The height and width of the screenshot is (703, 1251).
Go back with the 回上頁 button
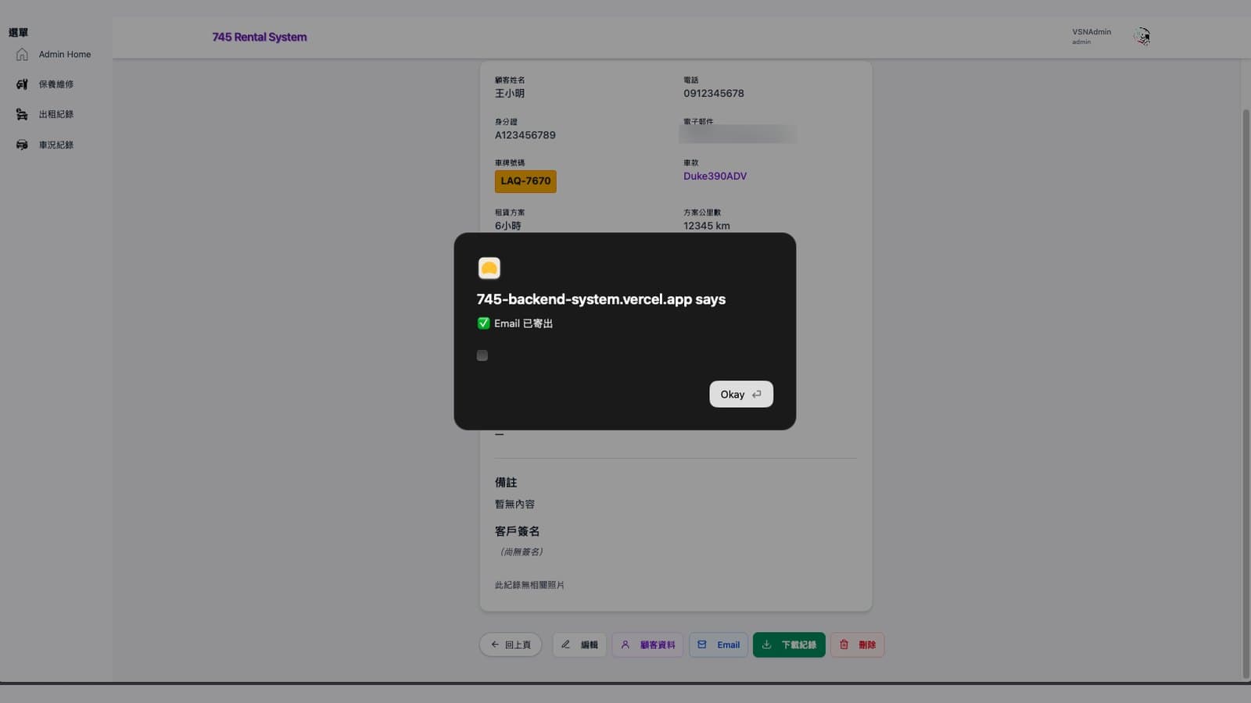[511, 645]
